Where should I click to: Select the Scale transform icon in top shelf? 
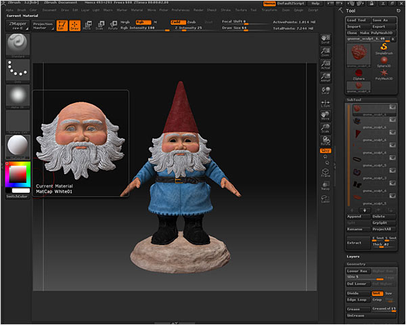click(x=100, y=26)
